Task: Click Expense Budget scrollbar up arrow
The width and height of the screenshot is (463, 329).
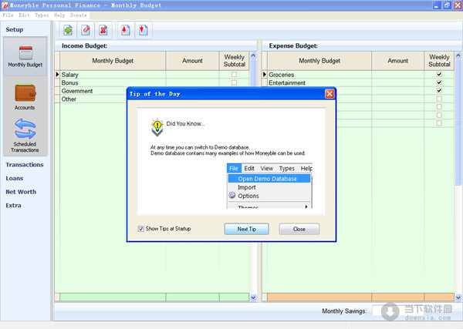Action: (x=458, y=55)
